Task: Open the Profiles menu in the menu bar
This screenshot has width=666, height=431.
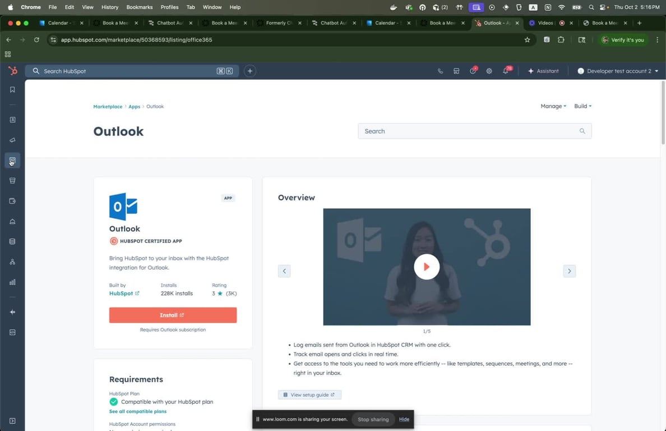Action: tap(169, 7)
